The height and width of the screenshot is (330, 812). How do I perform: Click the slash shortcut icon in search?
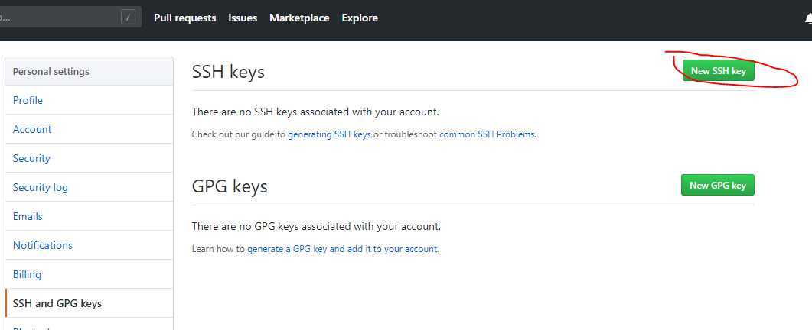[128, 18]
